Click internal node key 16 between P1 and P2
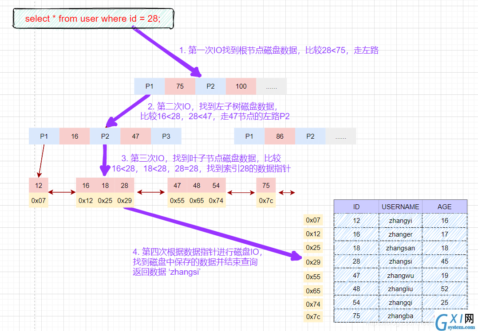Screen dimensions: 478x331 [x=75, y=136]
